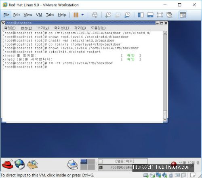Open the terminal 도움말(H) menu
This screenshot has width=202, height=178.
(98, 28)
